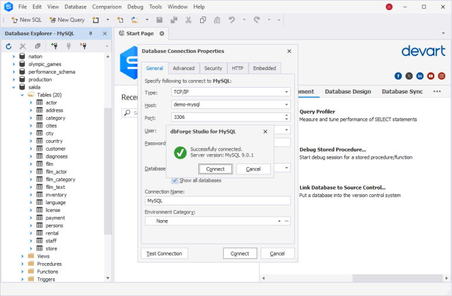Viewport: 452px width, 296px height.
Task: Pin the Database Explorer panel
Action: [91, 34]
